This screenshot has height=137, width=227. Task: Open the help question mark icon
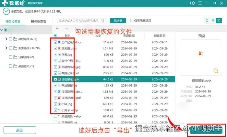192,3
